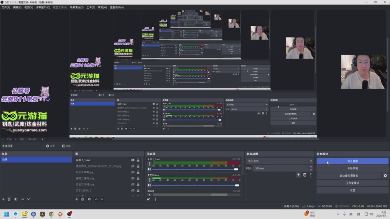Screen dimensions: 390x219
Task: Open the 帮助(H) menu
Action: point(102,7)
